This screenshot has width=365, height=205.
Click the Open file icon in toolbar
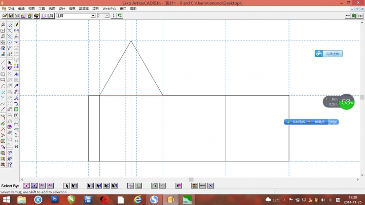(4, 16)
